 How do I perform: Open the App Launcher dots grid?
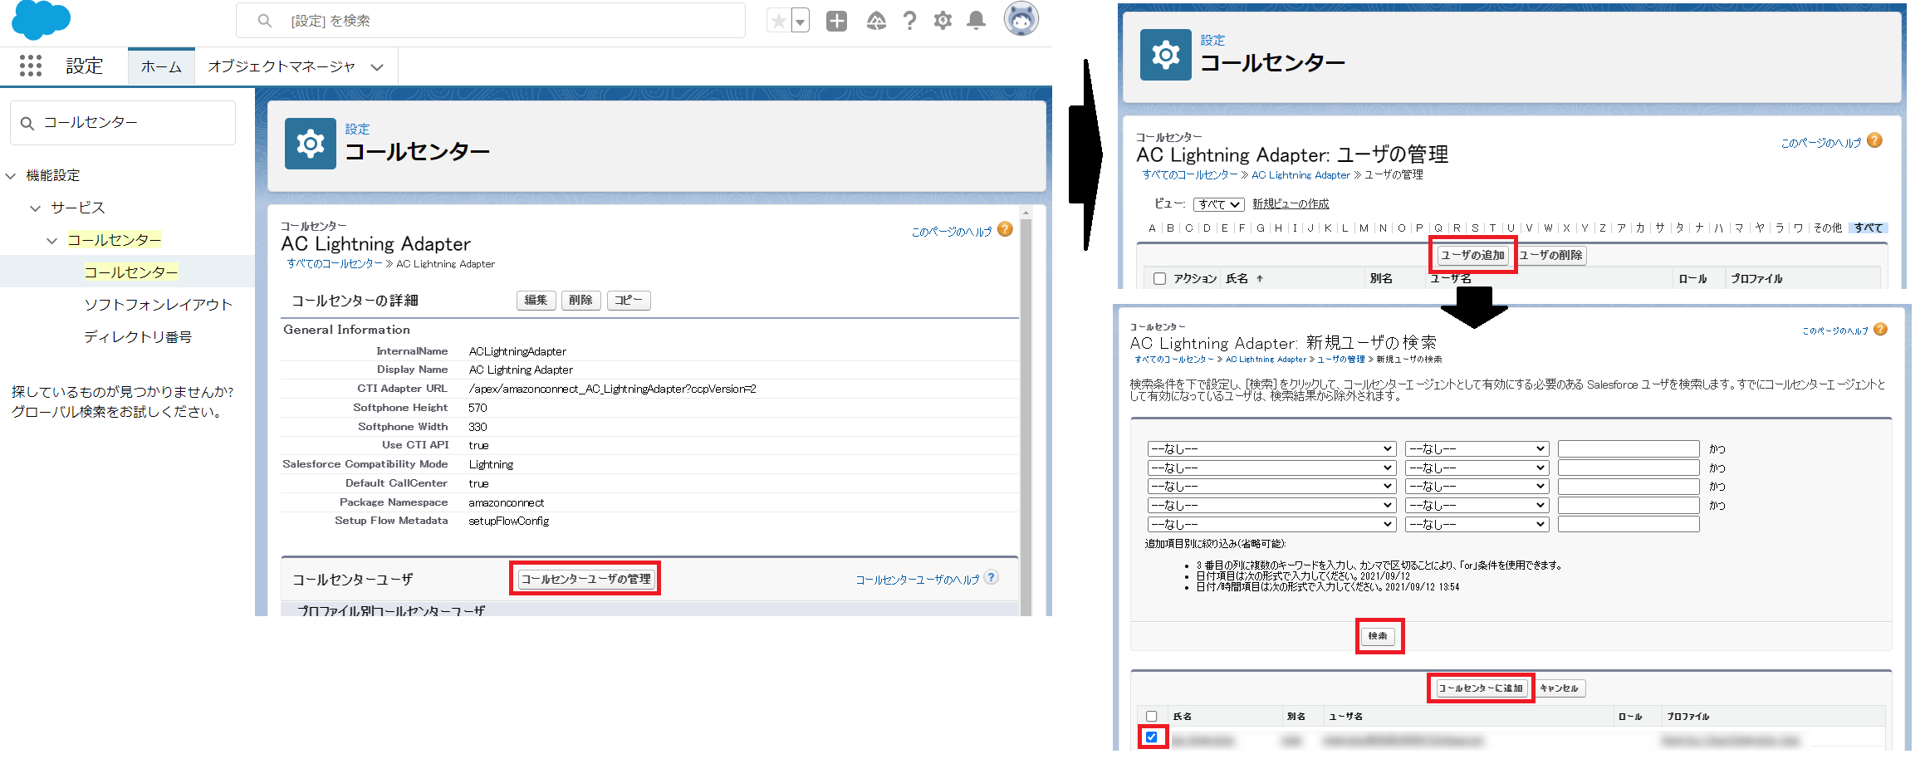coord(31,66)
